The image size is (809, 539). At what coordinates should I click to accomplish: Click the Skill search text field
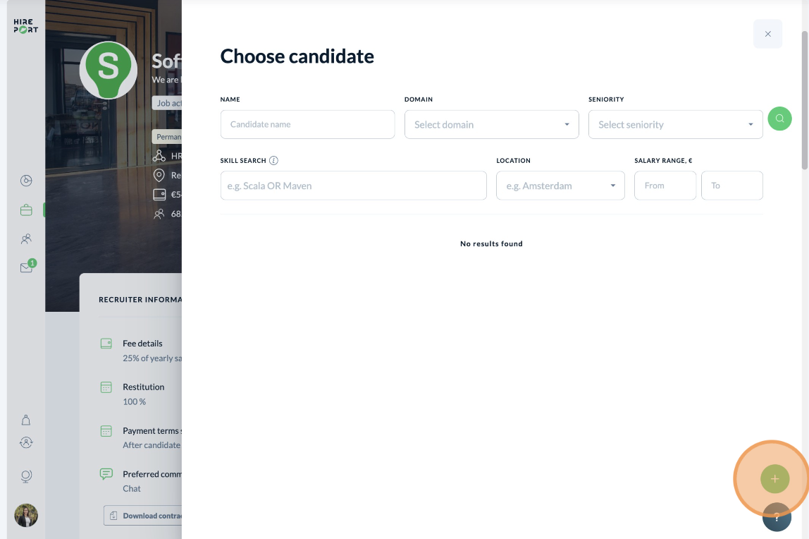click(x=354, y=186)
